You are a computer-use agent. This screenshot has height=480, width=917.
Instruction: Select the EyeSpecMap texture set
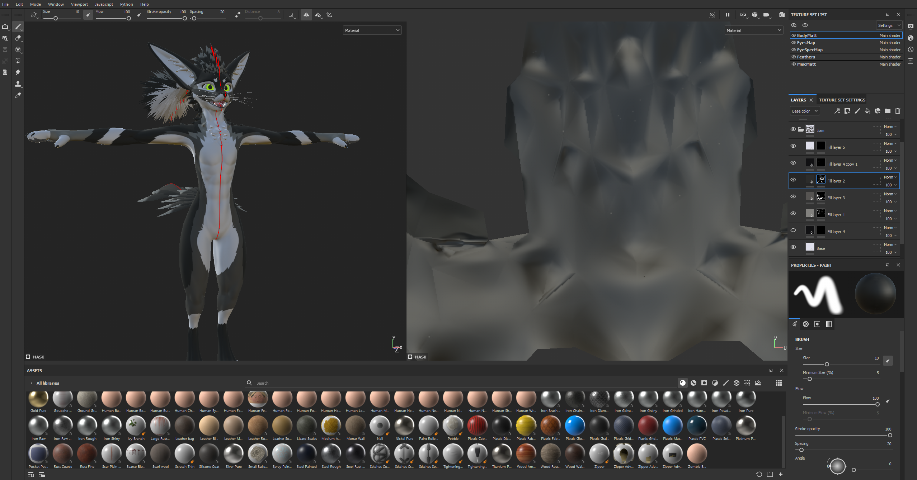pyautogui.click(x=846, y=49)
